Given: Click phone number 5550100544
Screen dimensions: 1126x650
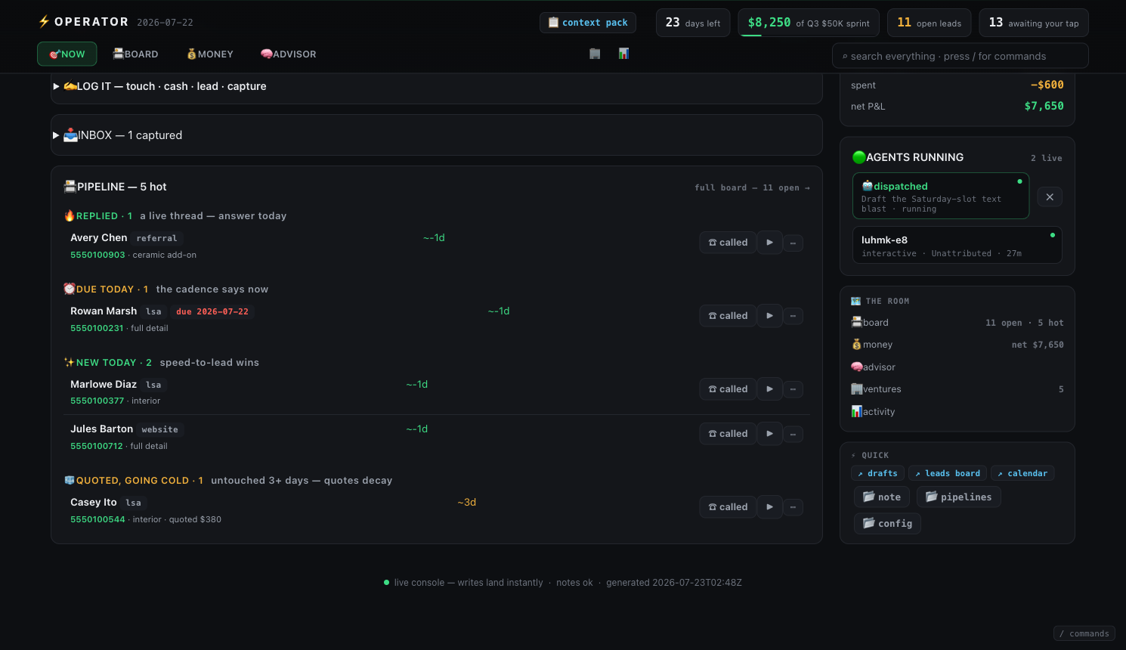Looking at the screenshot, I should [x=97, y=519].
